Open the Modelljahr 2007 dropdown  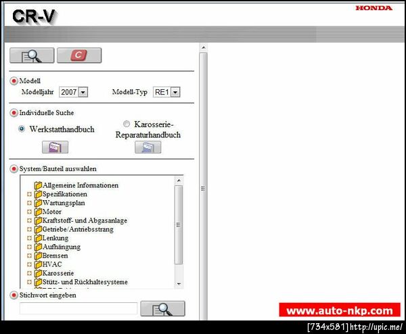tap(83, 92)
